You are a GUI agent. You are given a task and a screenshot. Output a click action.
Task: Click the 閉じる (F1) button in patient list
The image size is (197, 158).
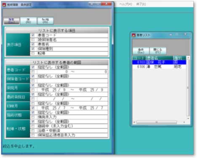[x=158, y=51]
